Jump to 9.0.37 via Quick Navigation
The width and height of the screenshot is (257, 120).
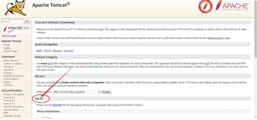47,51
